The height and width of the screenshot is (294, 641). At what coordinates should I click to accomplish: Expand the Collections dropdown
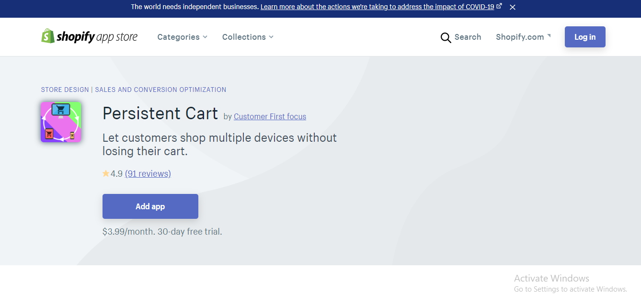[x=248, y=37]
